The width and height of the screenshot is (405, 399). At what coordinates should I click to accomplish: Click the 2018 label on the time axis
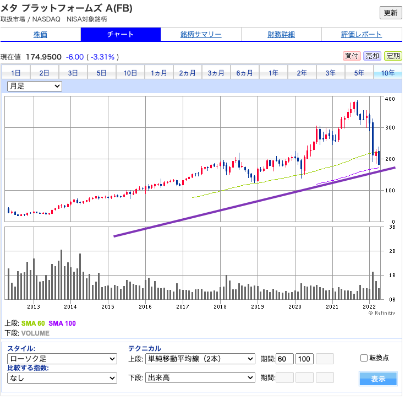pos(220,306)
